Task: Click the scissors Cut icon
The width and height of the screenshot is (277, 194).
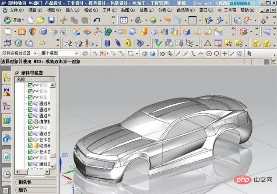Action: tap(63, 20)
